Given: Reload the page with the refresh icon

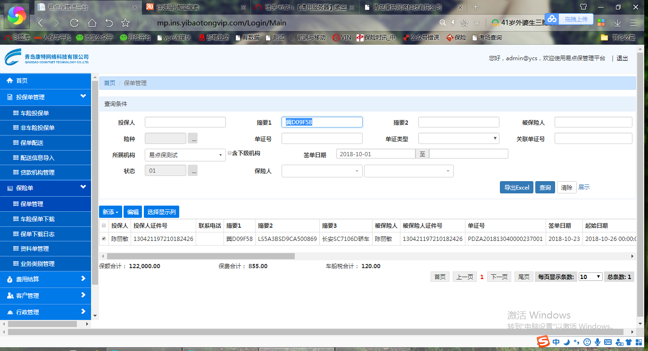Looking at the screenshot, I should pos(74,23).
